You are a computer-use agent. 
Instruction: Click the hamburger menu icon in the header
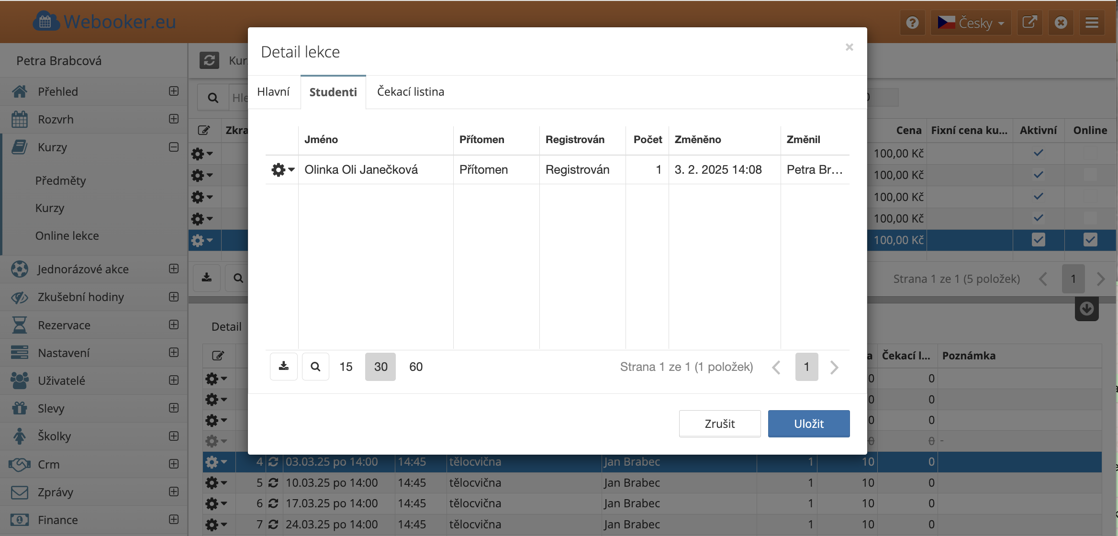pyautogui.click(x=1092, y=22)
